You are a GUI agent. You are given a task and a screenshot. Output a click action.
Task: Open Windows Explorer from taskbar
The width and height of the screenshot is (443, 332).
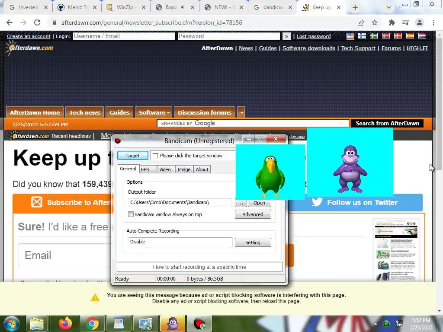click(x=37, y=323)
